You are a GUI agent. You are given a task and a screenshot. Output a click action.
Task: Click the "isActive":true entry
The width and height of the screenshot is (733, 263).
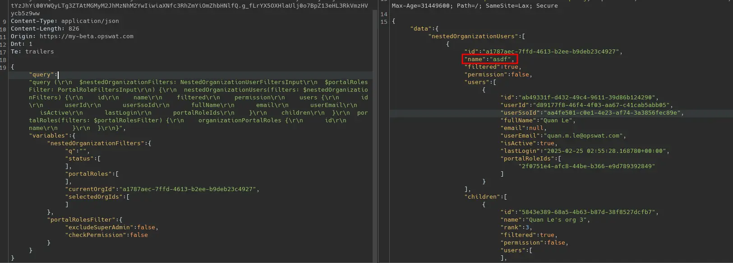pos(529,143)
